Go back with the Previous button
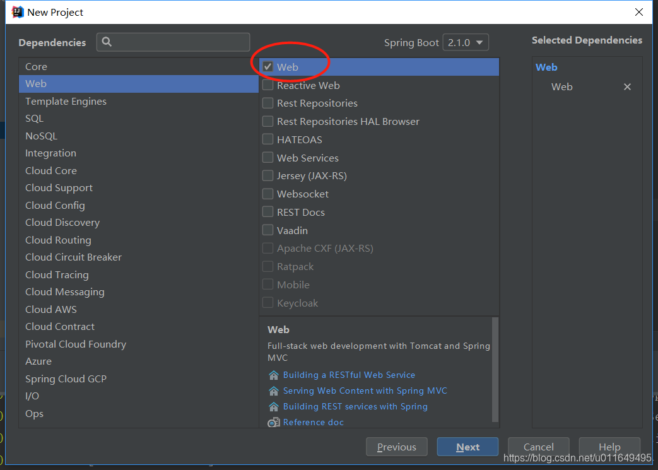This screenshot has height=470, width=658. (397, 447)
